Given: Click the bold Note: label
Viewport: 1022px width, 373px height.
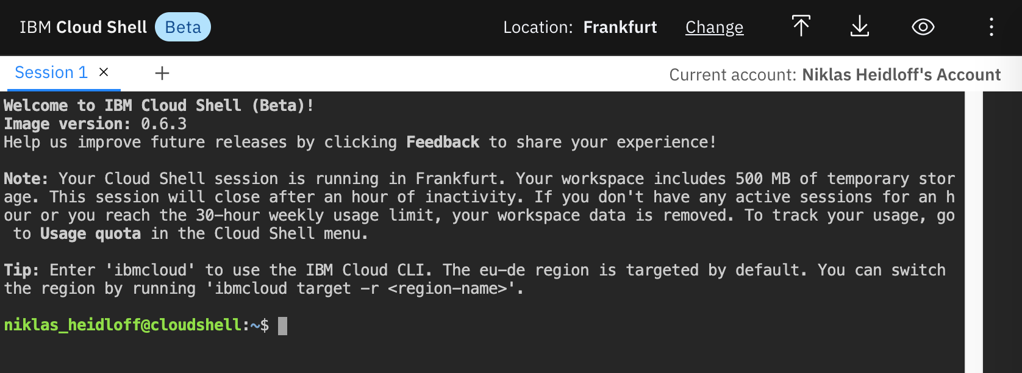Looking at the screenshot, I should (x=26, y=179).
